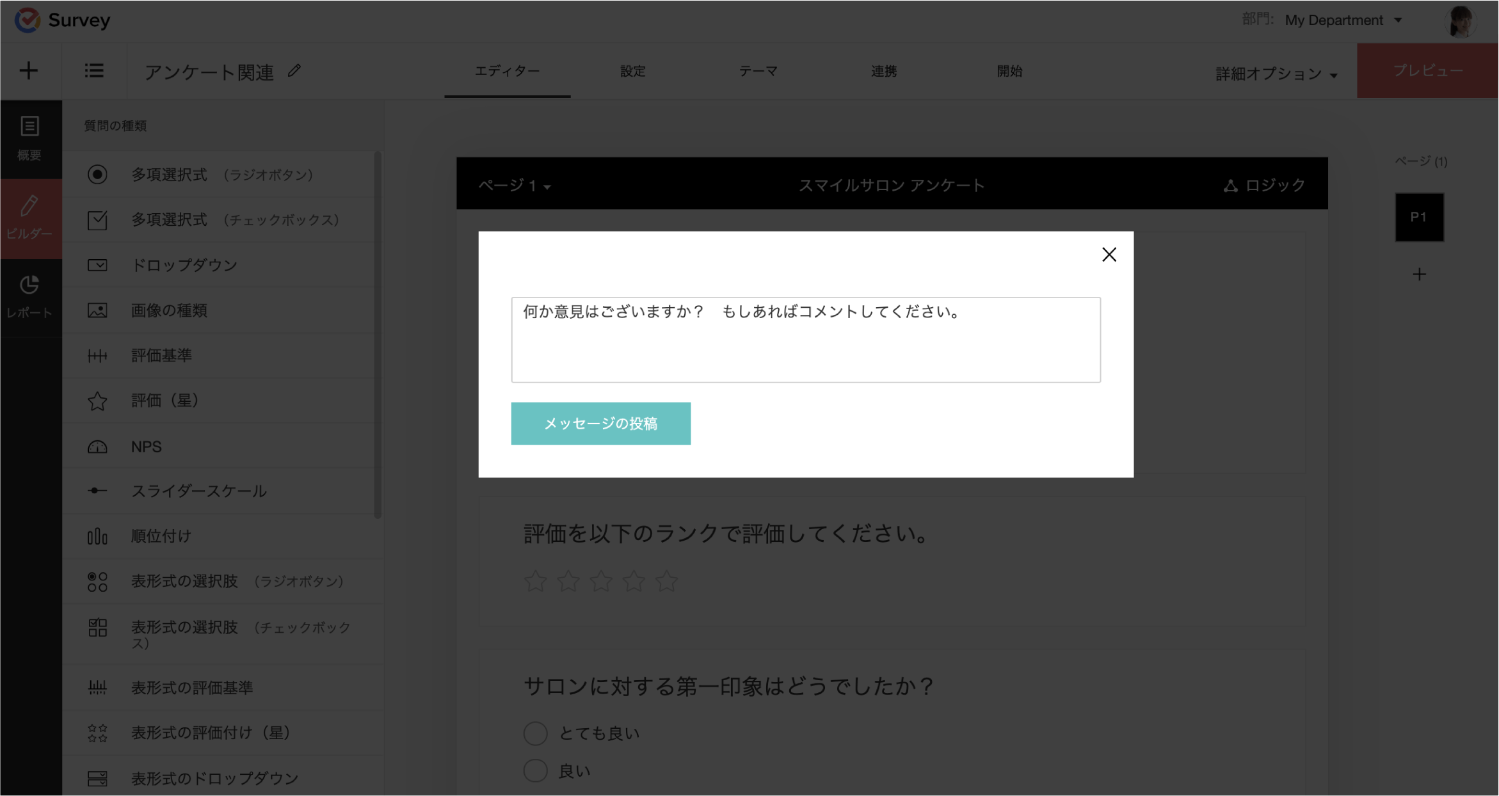Screen dimensions: 1499x796
Task: Choose the スライダースケール question type
Action: pyautogui.click(x=198, y=491)
